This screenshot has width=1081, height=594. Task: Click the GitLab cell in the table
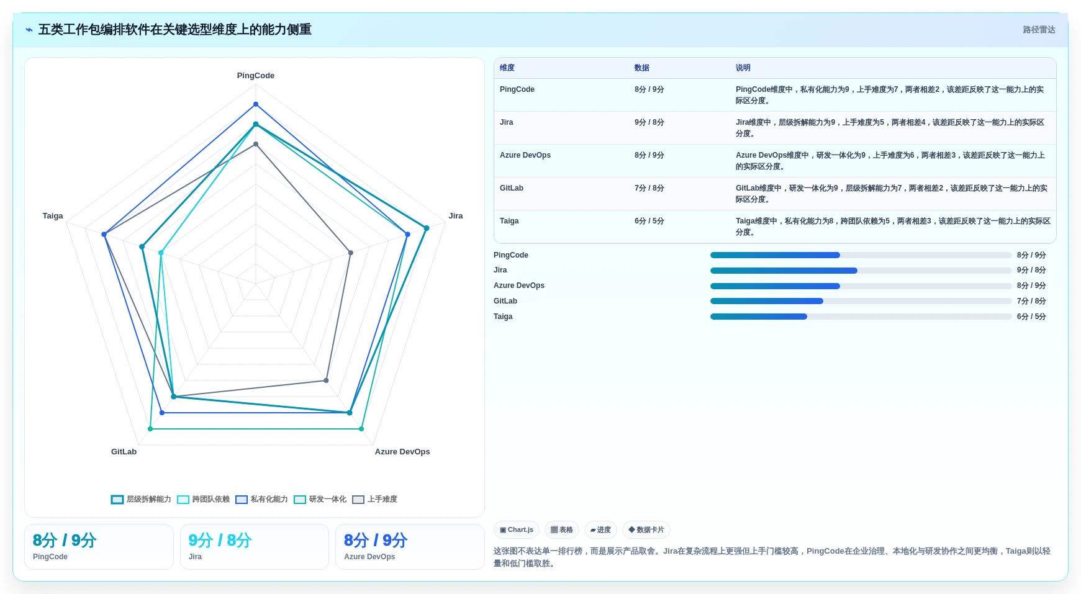coord(512,188)
